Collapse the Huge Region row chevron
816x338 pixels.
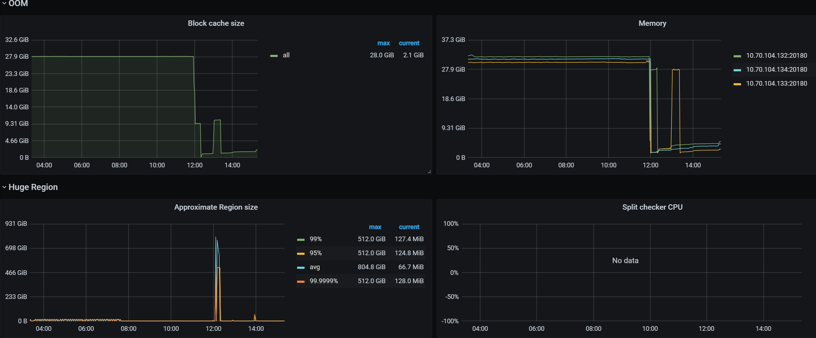4,187
